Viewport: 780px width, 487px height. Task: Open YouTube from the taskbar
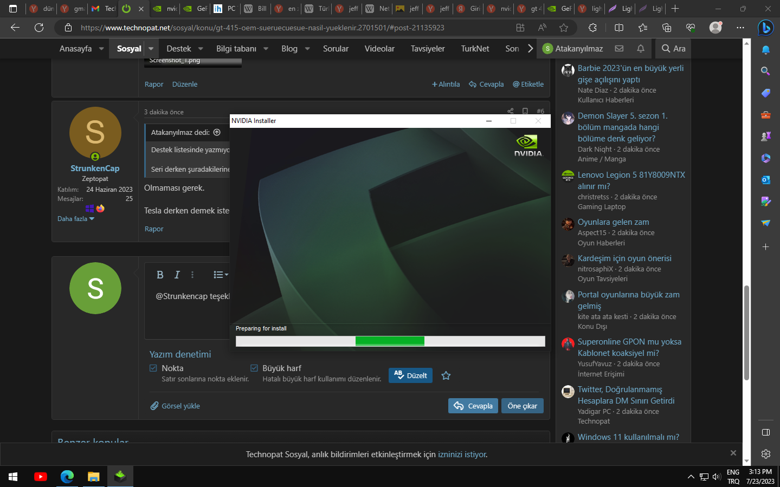(40, 476)
